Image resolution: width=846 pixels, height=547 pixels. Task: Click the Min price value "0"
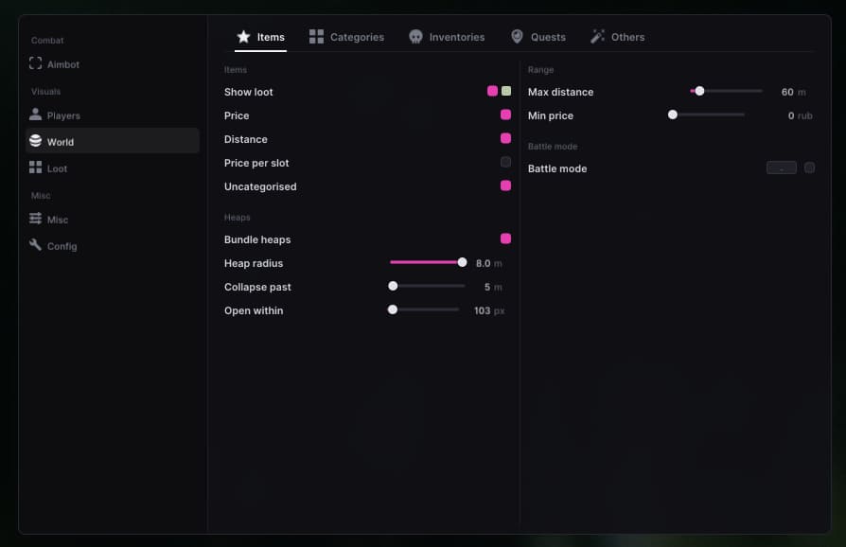click(791, 115)
